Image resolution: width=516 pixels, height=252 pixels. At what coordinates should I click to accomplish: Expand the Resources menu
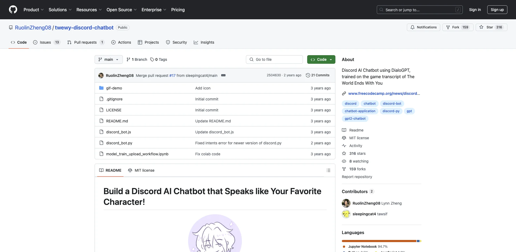(x=89, y=10)
